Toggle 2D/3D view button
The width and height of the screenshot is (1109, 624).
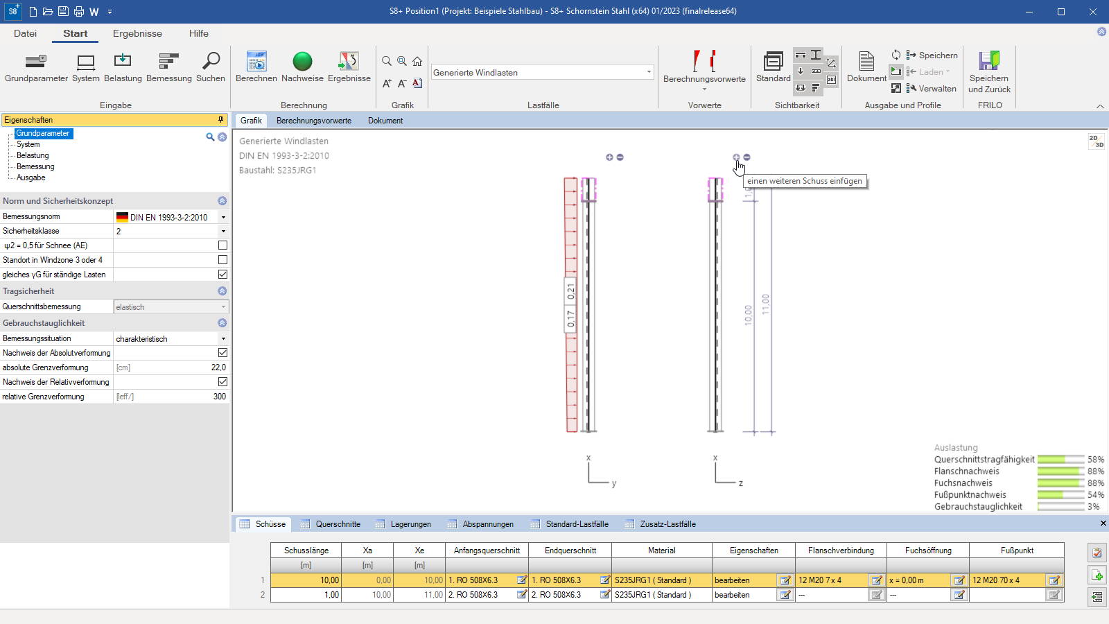[1097, 141]
